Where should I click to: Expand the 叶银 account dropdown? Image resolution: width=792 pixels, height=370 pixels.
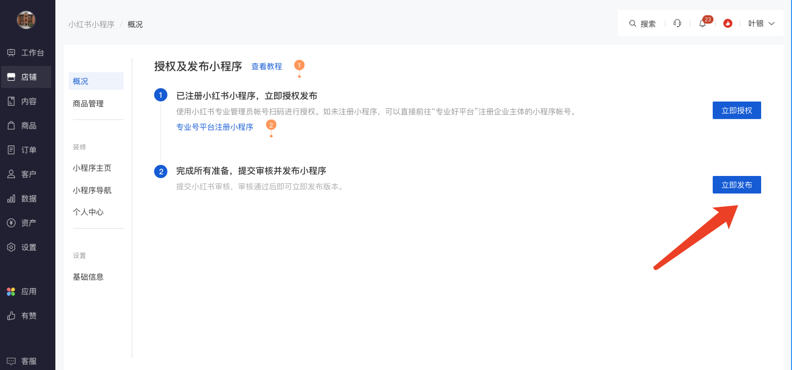[761, 23]
